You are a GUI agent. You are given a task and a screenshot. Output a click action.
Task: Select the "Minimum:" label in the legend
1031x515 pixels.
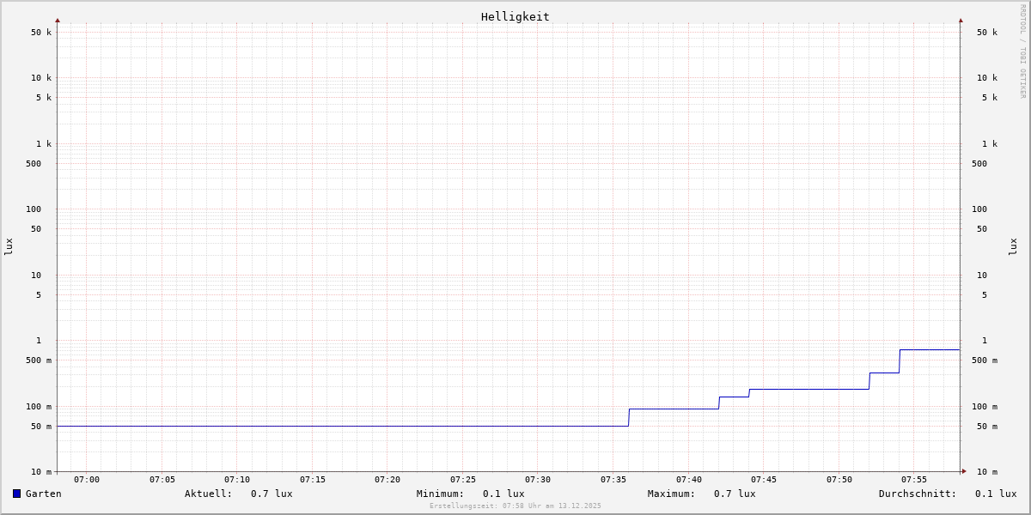(441, 494)
